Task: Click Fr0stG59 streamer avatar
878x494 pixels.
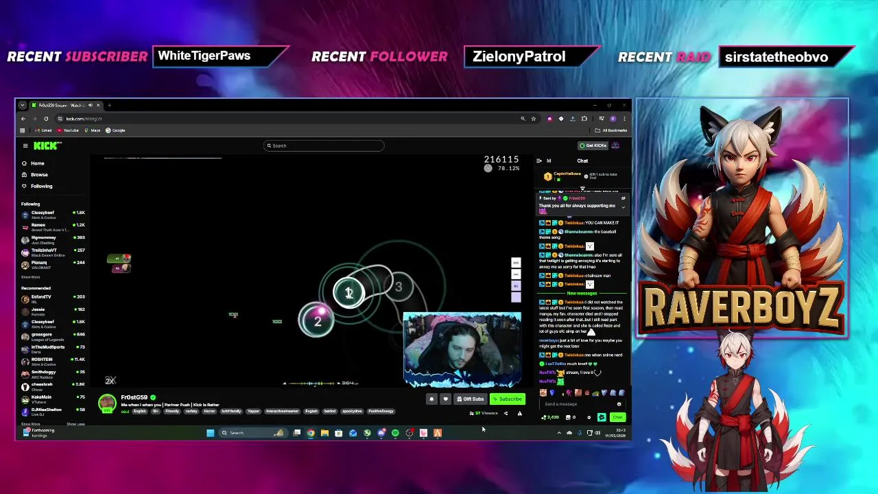Action: coord(107,403)
